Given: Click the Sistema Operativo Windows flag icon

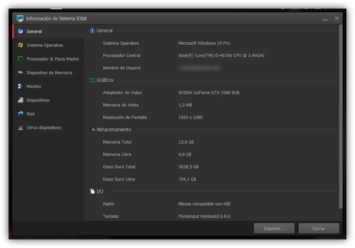Looking at the screenshot, I should 20,45.
